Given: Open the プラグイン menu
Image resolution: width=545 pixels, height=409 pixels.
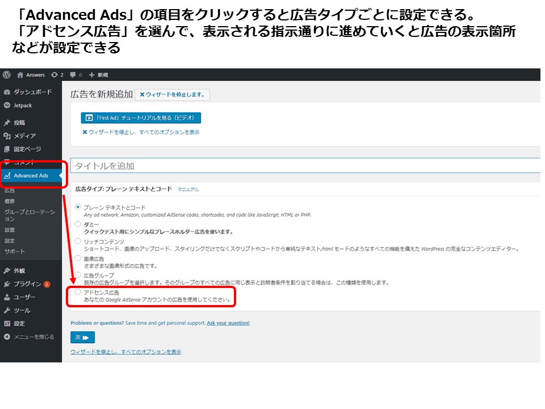Looking at the screenshot, I should coord(27,284).
